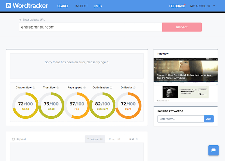Screen dimensions: 225x161
Task: Show info for Trust flow
Action: [x=58, y=88]
